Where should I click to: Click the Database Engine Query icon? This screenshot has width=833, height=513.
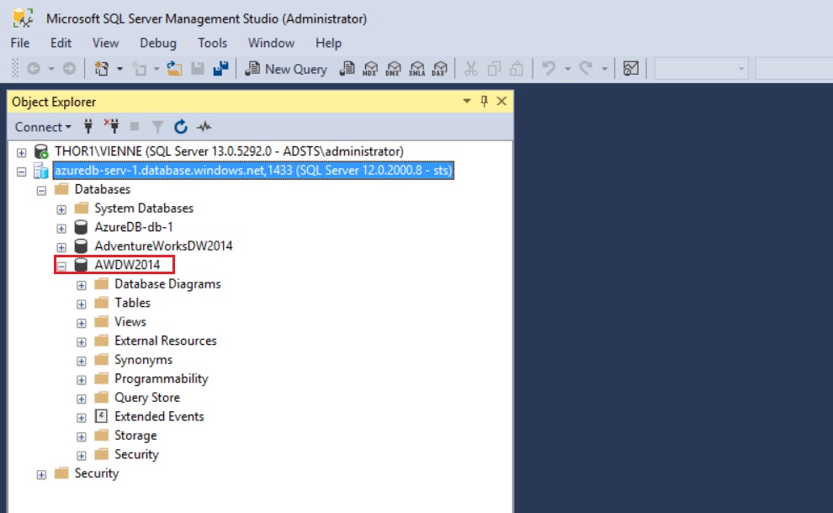(x=347, y=68)
